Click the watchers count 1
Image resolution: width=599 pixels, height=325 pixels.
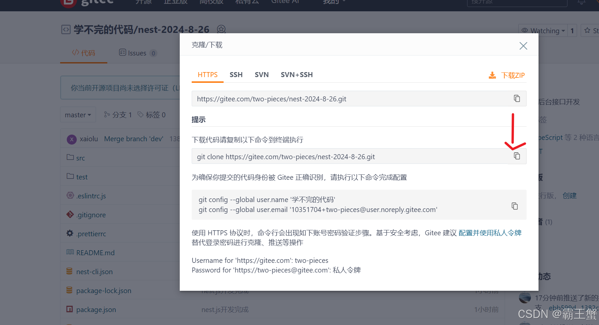(x=572, y=31)
